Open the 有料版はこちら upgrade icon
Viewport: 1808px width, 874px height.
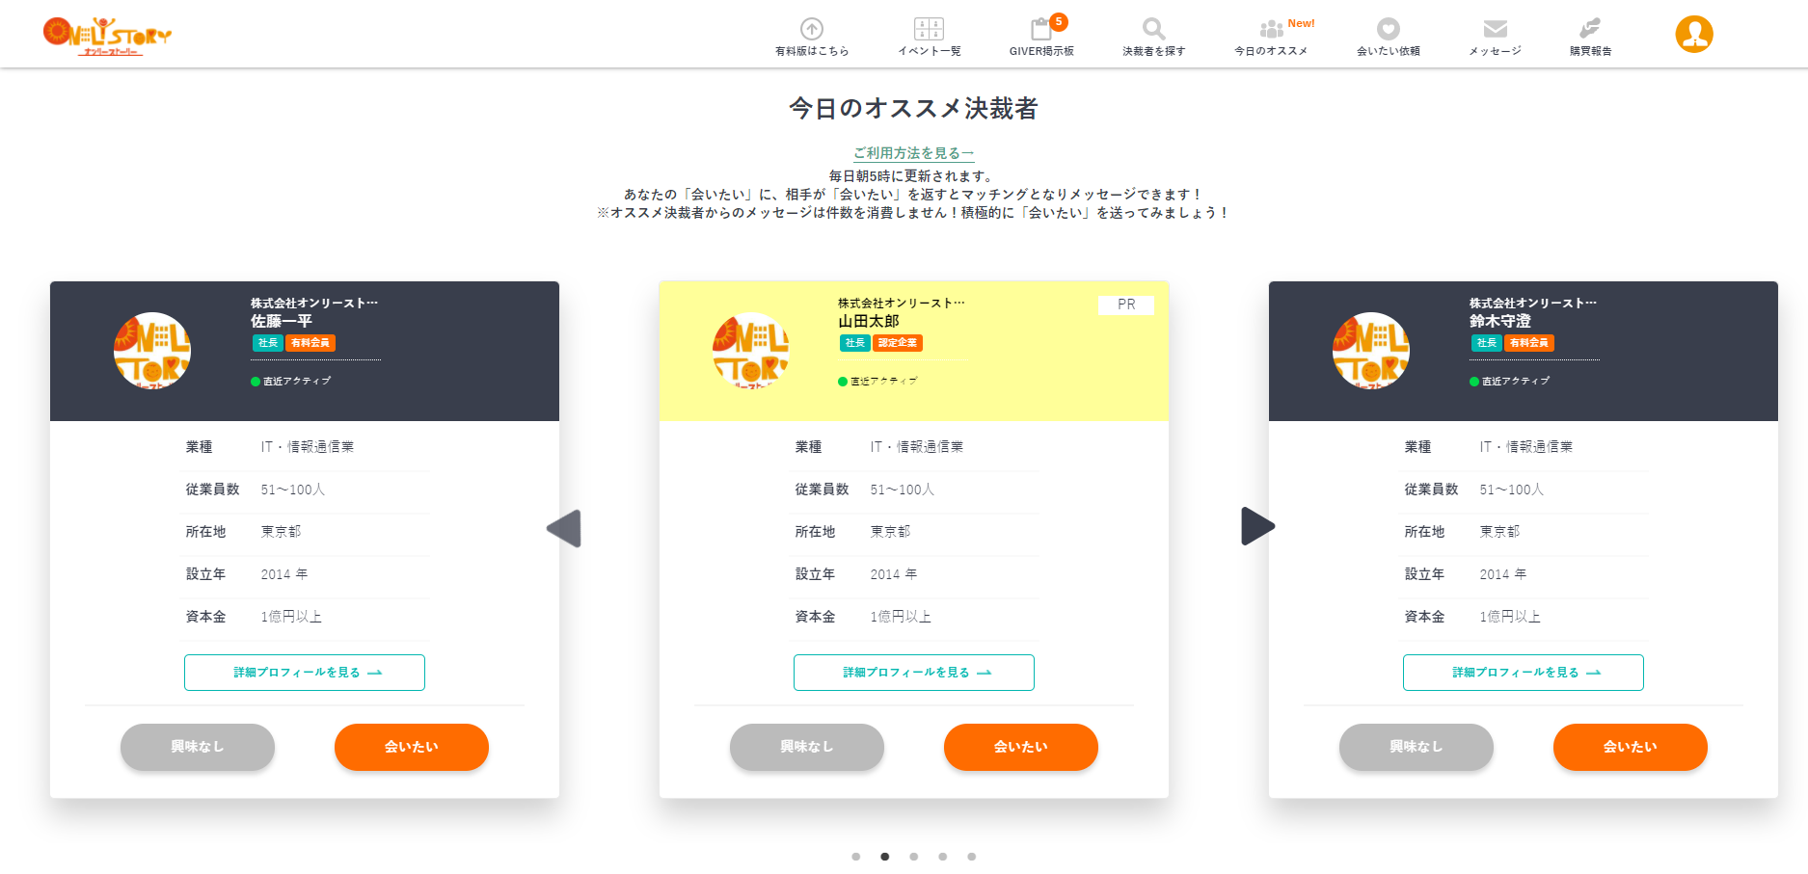click(x=812, y=29)
